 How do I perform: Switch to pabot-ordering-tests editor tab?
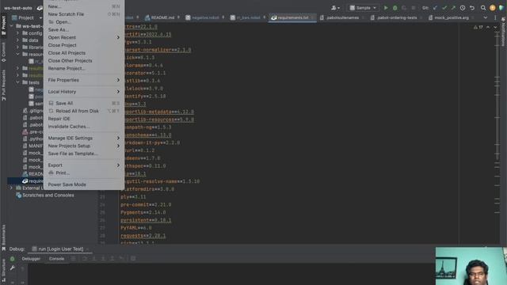click(x=395, y=17)
